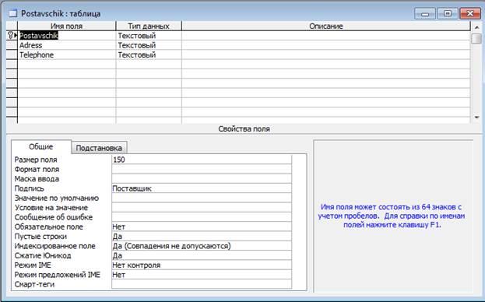Click the Смарт-теги value field
This screenshot has height=302, width=485.
tap(202, 284)
